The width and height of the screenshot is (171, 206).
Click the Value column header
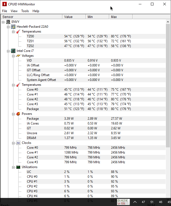click(x=74, y=17)
